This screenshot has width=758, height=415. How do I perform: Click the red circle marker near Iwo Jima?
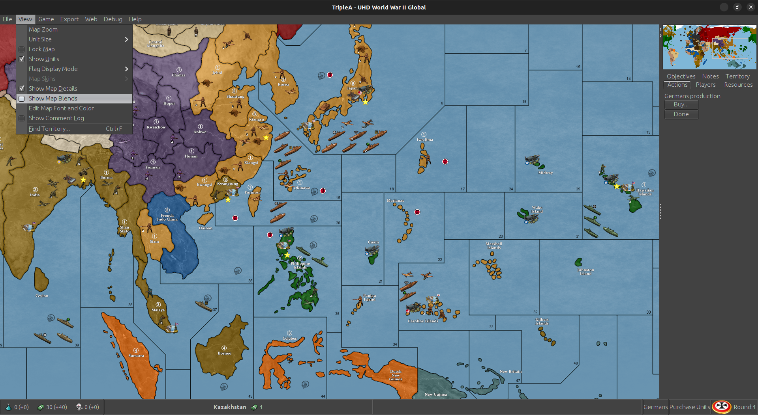click(x=445, y=162)
